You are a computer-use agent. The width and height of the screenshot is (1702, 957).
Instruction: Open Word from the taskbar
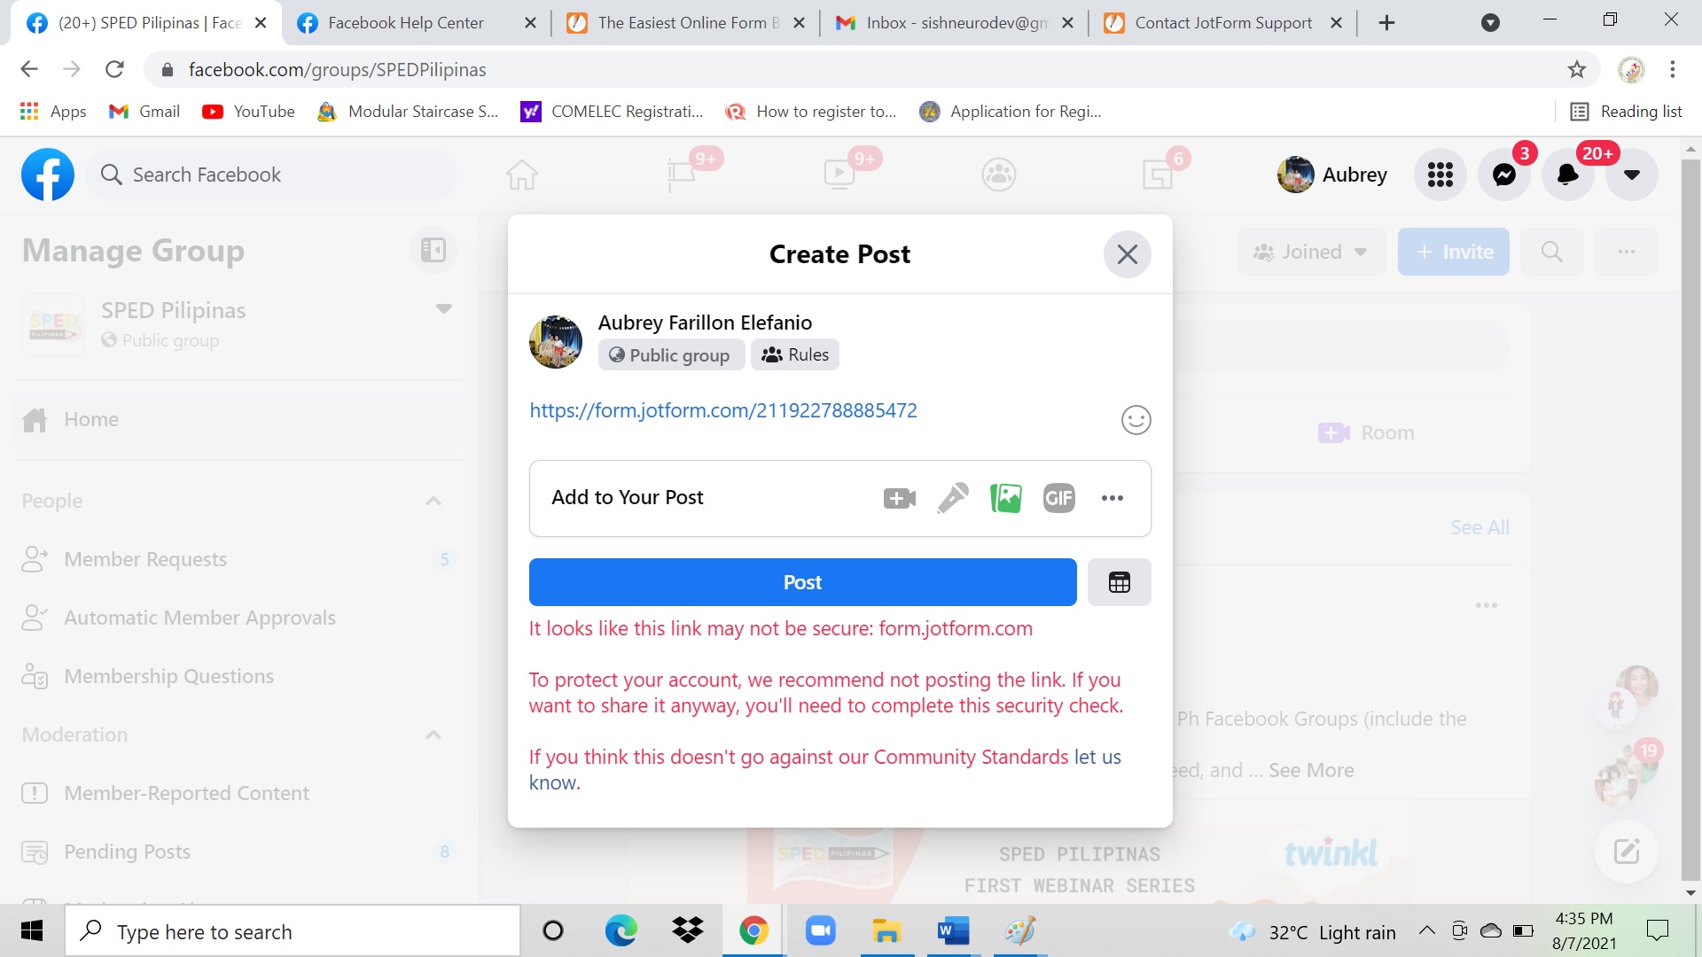coord(953,931)
